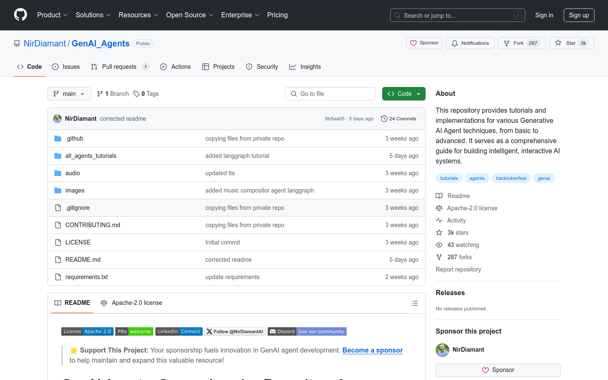This screenshot has height=380, width=608.
Task: Click the Search or jump to field
Action: click(458, 15)
